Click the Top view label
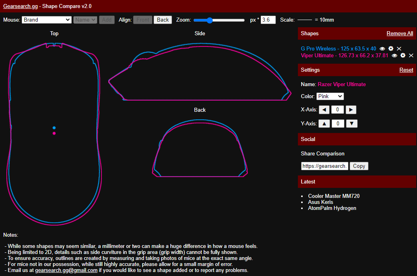The height and width of the screenshot is (276, 417). pyautogui.click(x=54, y=34)
